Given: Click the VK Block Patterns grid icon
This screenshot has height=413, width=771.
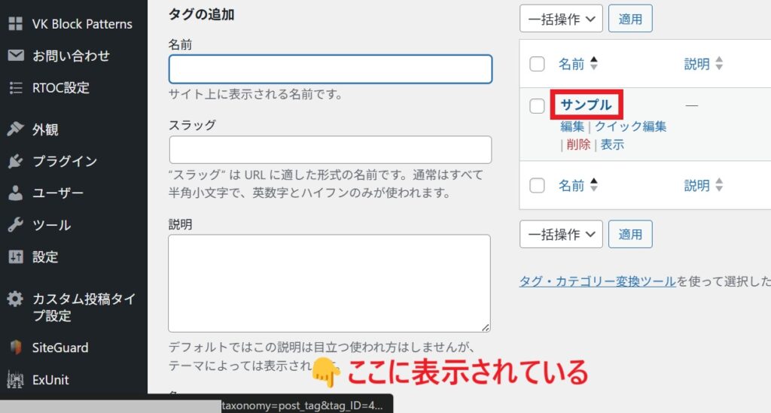Looking at the screenshot, I should pyautogui.click(x=16, y=23).
